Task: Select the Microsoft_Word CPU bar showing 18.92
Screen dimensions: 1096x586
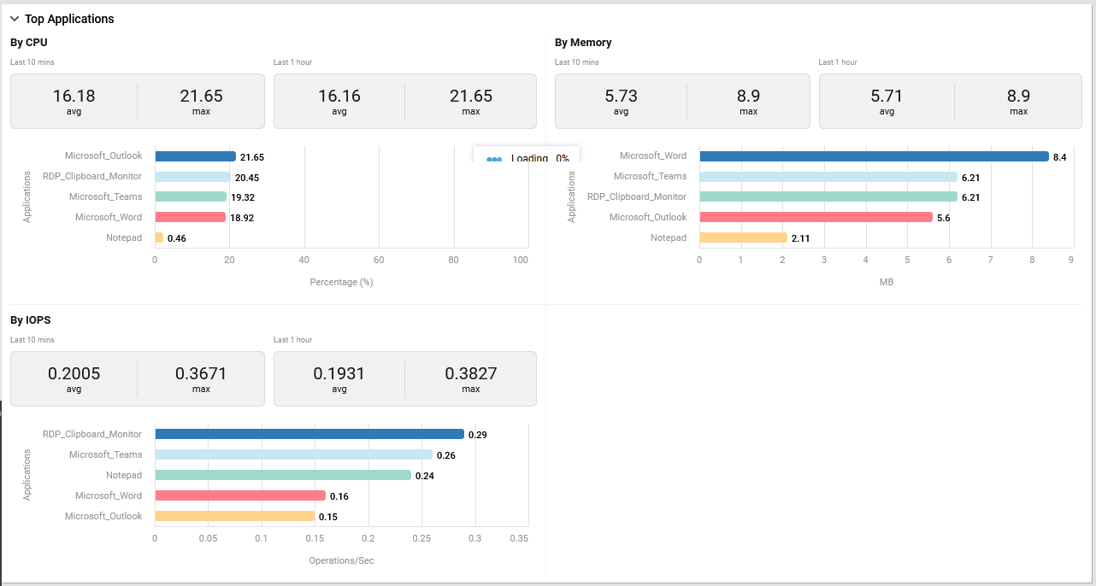Action: (190, 218)
